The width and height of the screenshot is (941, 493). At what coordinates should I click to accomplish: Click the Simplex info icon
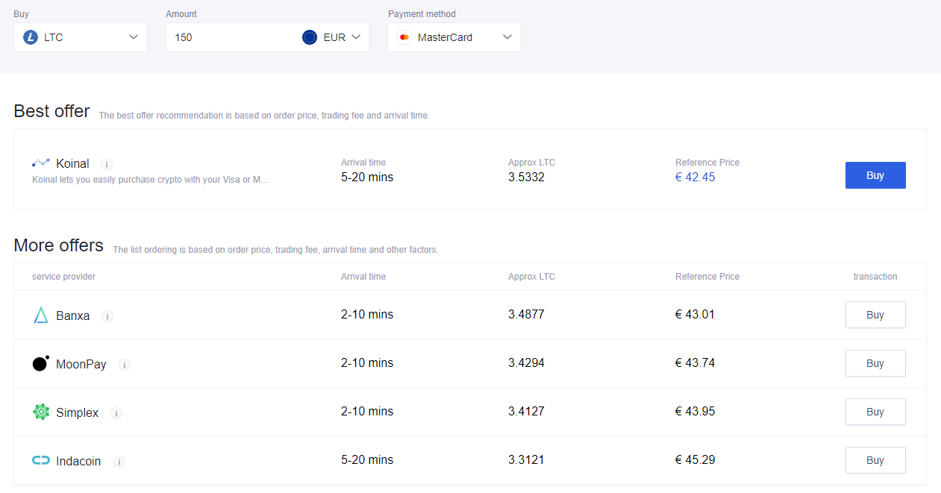pyautogui.click(x=116, y=413)
